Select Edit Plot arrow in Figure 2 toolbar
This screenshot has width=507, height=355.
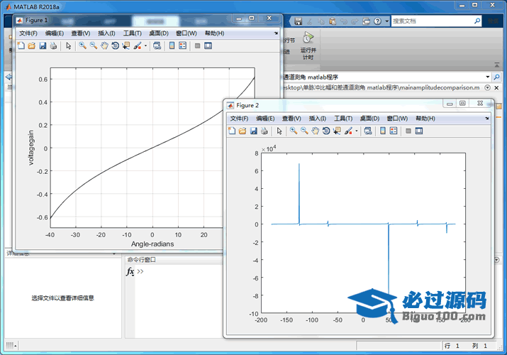[279, 131]
